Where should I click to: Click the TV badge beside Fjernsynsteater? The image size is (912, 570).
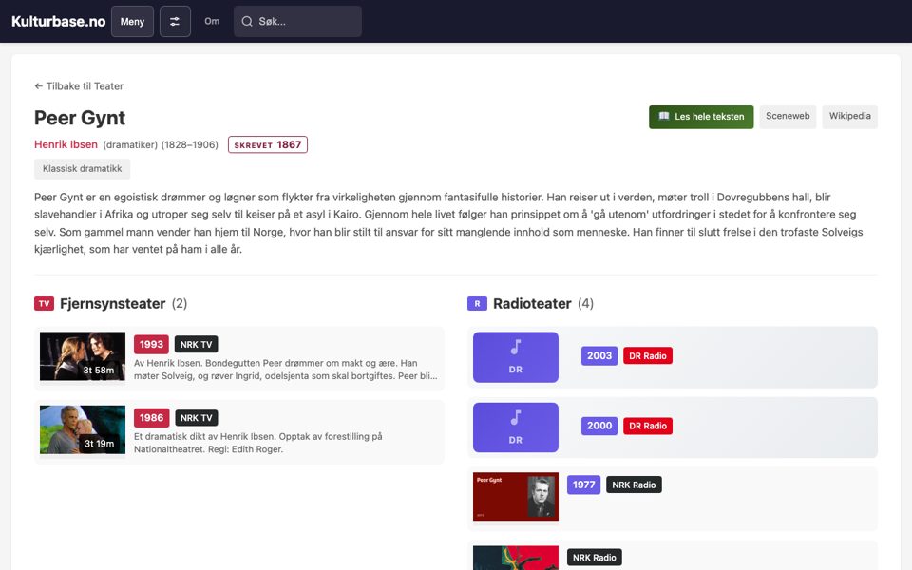(45, 304)
